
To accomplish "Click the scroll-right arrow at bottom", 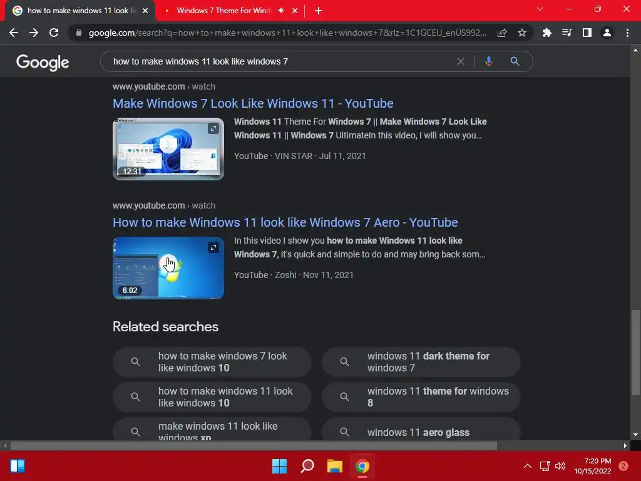I will [625, 445].
